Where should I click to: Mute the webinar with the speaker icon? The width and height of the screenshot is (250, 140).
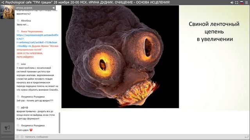coord(232,3)
